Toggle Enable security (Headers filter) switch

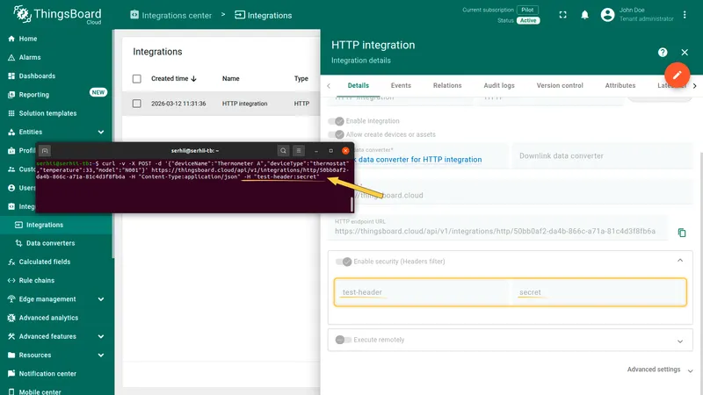tap(344, 262)
